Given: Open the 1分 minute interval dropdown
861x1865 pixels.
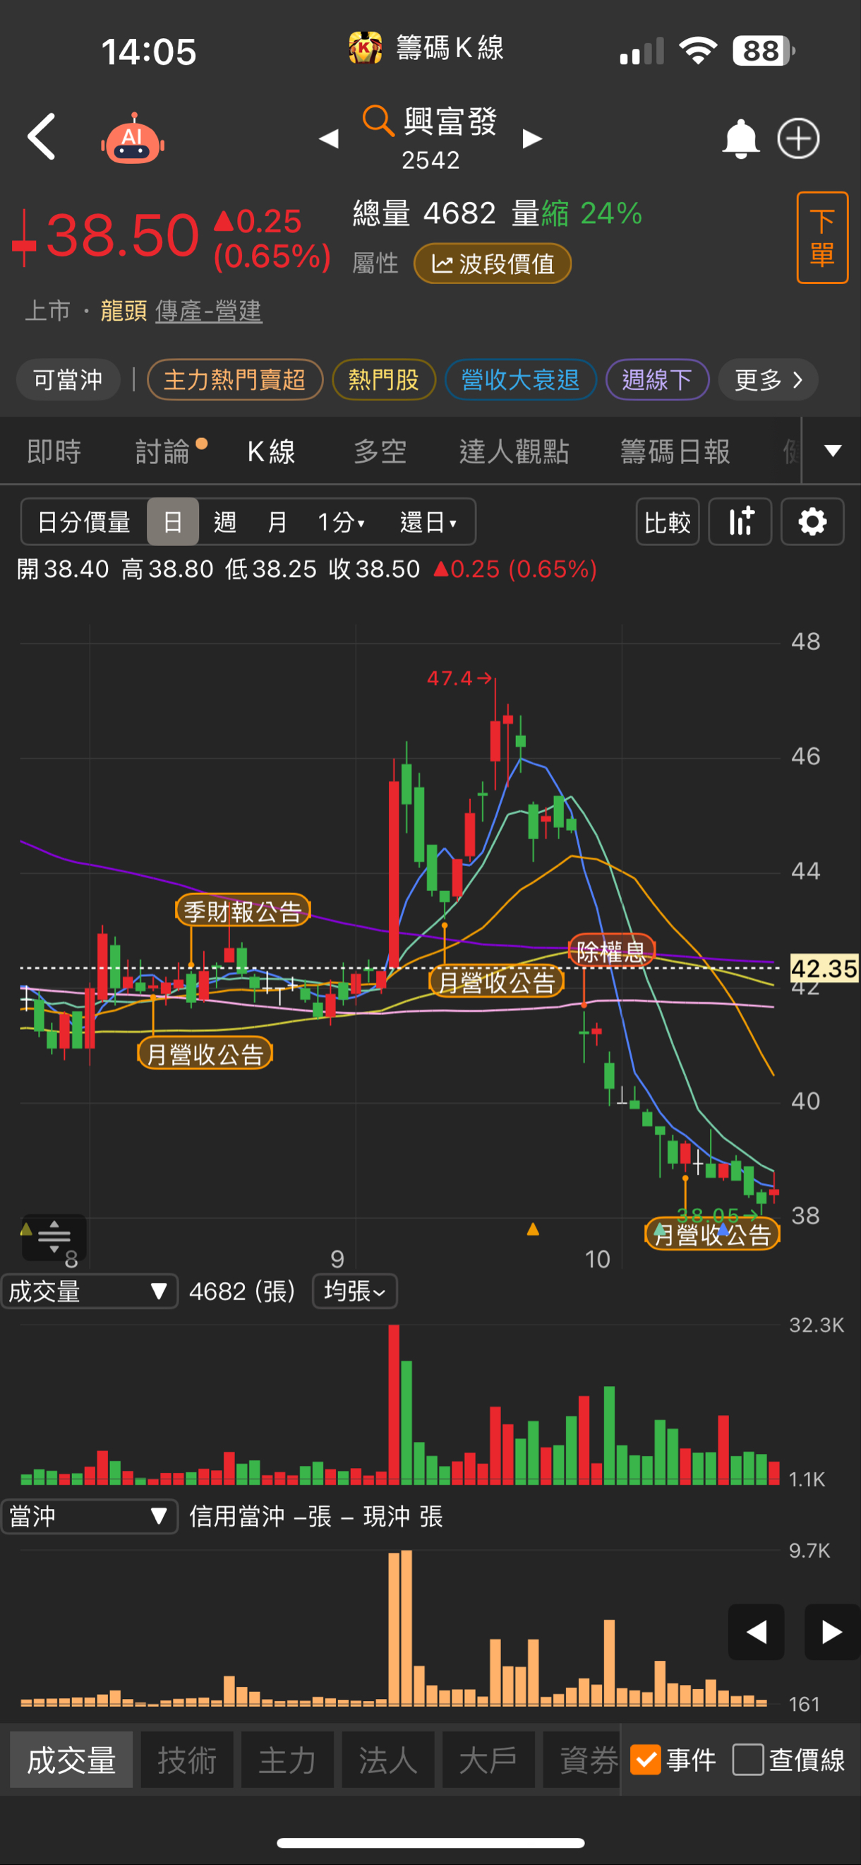Looking at the screenshot, I should point(341,521).
